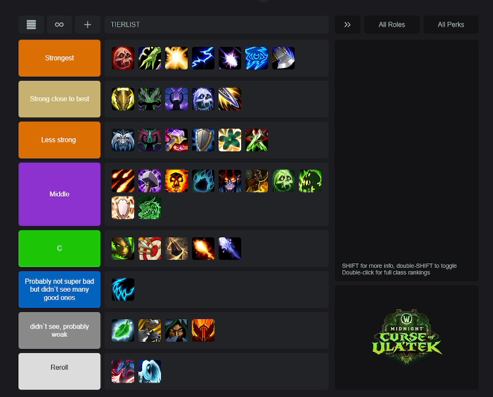Click the golden helmet icon in Strong close to best
Image resolution: width=493 pixels, height=397 pixels.
123,99
